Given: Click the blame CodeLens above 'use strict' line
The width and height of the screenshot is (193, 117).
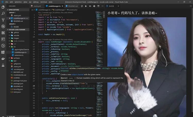Looking at the screenshot, I should (55, 13).
